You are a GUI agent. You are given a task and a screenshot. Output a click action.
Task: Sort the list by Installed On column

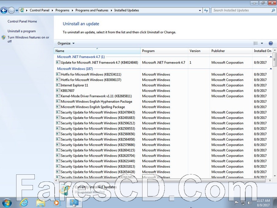[263, 51]
